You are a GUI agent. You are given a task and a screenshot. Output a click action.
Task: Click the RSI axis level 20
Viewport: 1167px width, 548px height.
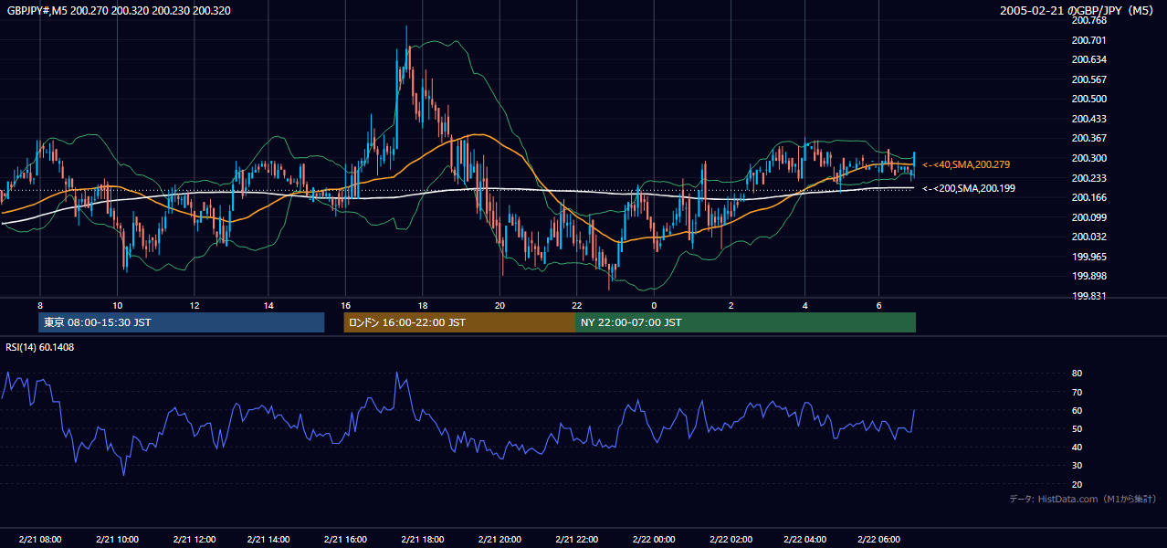(x=1077, y=484)
